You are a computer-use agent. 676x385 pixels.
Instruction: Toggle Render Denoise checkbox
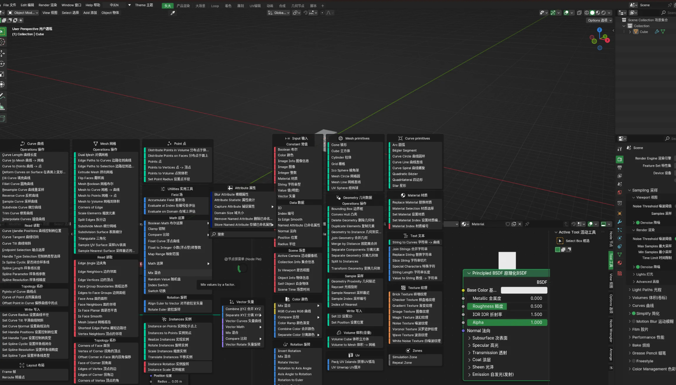[638, 267]
